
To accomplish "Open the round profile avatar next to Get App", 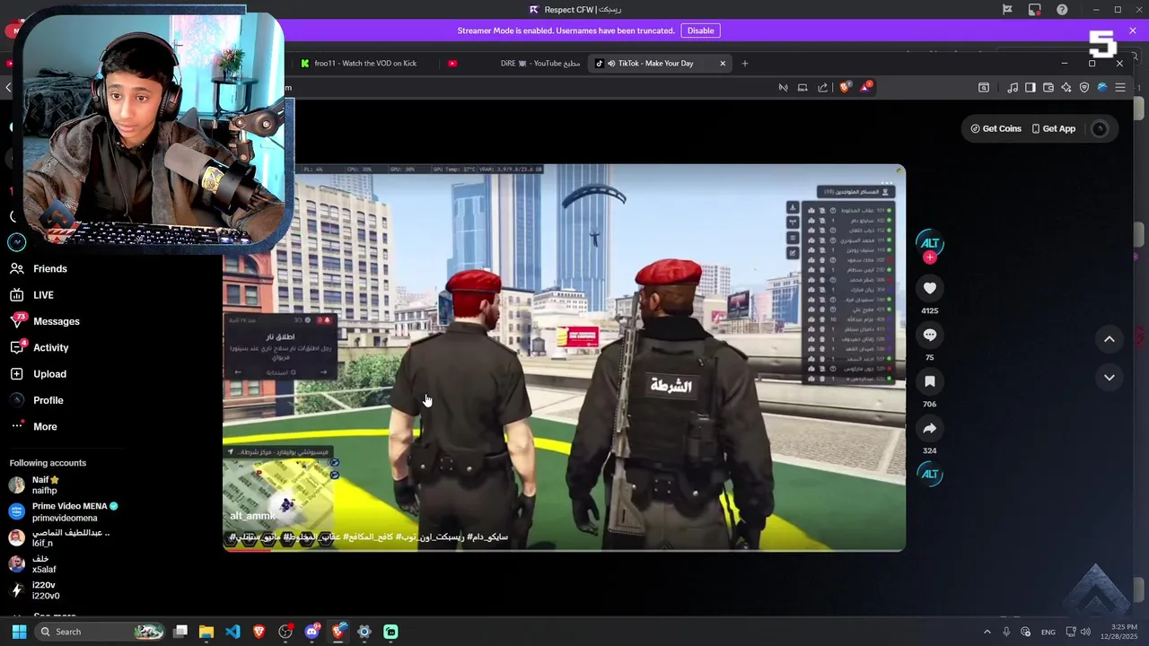I will (x=1100, y=128).
